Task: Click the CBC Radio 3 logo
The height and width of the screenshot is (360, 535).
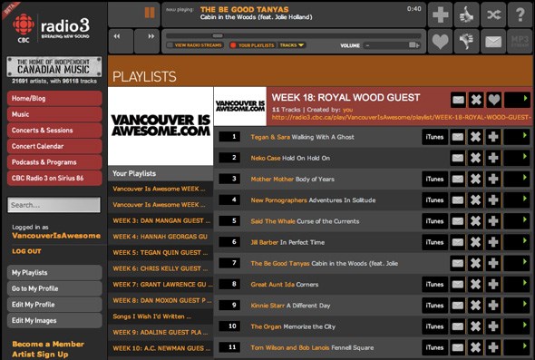Action: click(51, 28)
